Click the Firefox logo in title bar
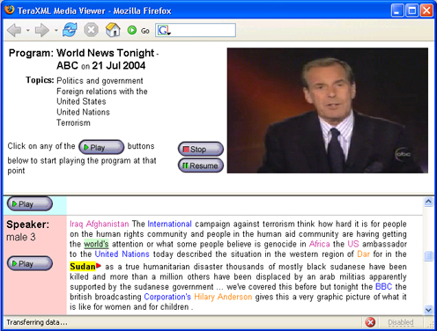Viewport: 437px width, 331px height. tap(10, 10)
